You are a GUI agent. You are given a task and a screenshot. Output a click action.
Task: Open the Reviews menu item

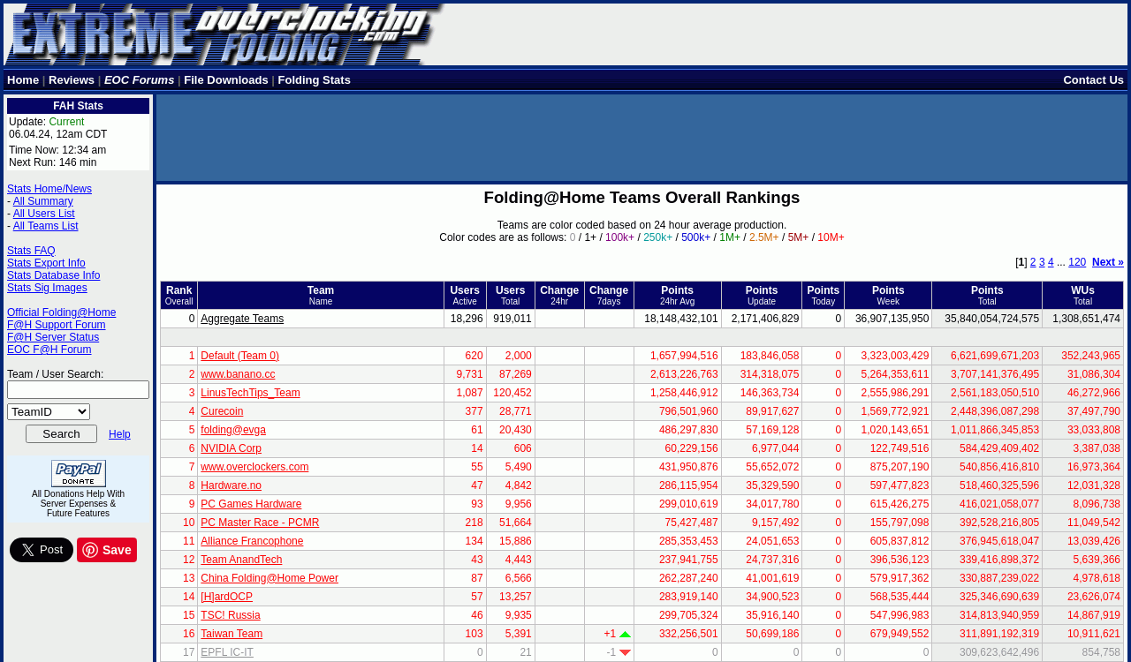click(72, 80)
